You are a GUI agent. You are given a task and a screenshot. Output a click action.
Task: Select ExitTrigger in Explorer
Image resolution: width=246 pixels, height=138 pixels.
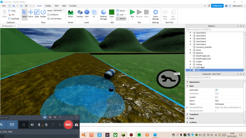pos(200,67)
